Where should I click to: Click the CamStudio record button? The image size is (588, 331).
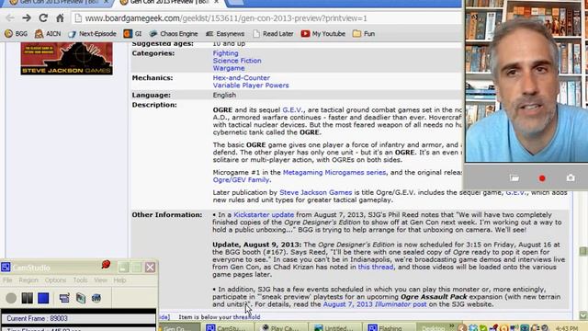pyautogui.click(x=11, y=298)
